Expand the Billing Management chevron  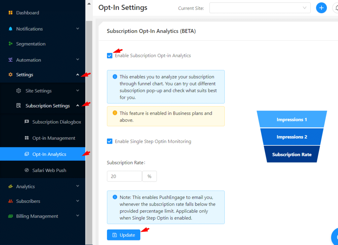pyautogui.click(x=78, y=216)
